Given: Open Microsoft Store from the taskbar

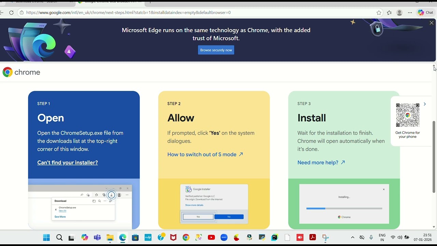Looking at the screenshot, I should 135,237.
